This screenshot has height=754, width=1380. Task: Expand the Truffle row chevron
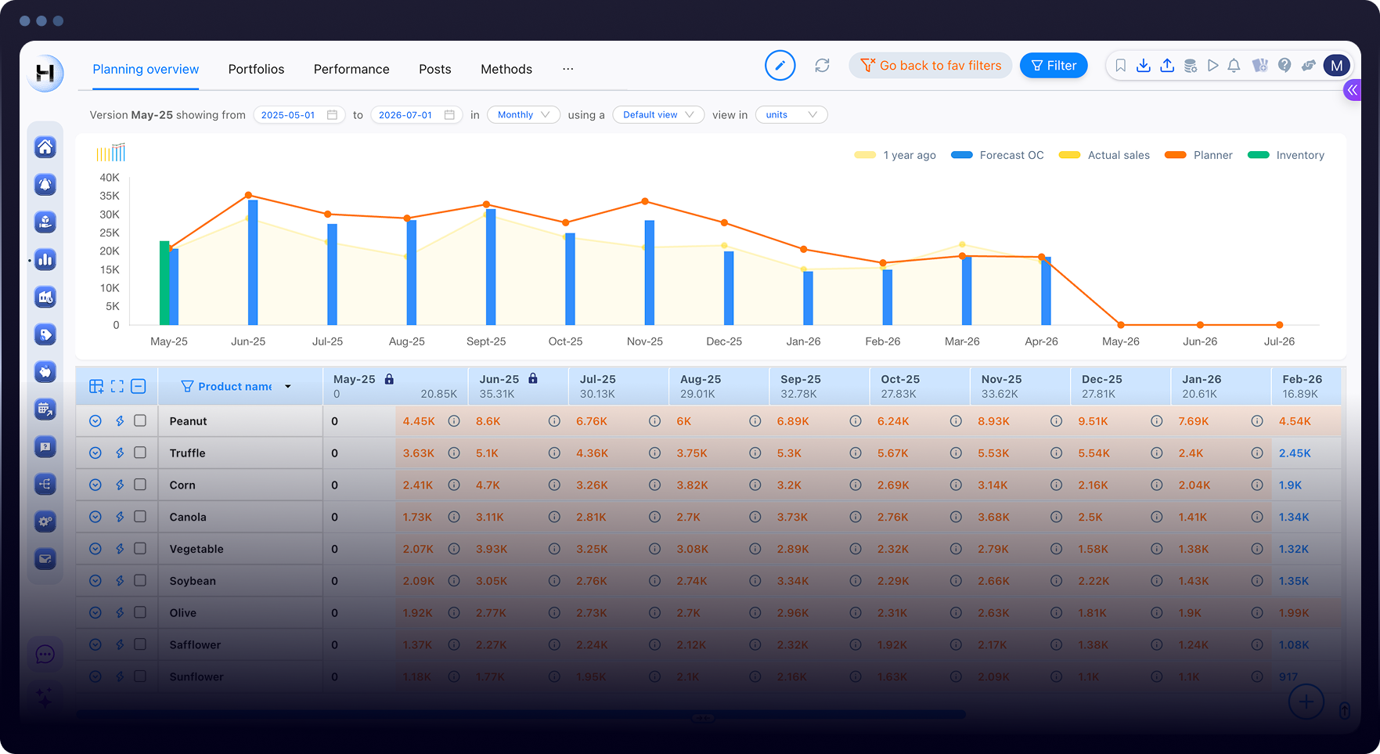pyautogui.click(x=95, y=453)
